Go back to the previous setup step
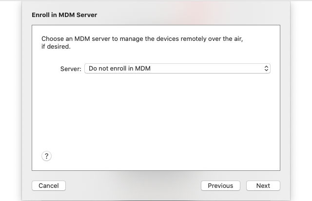 click(x=220, y=186)
